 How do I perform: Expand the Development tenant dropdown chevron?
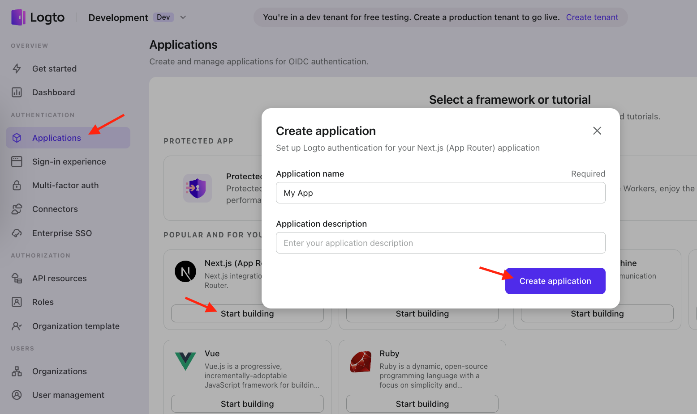183,17
